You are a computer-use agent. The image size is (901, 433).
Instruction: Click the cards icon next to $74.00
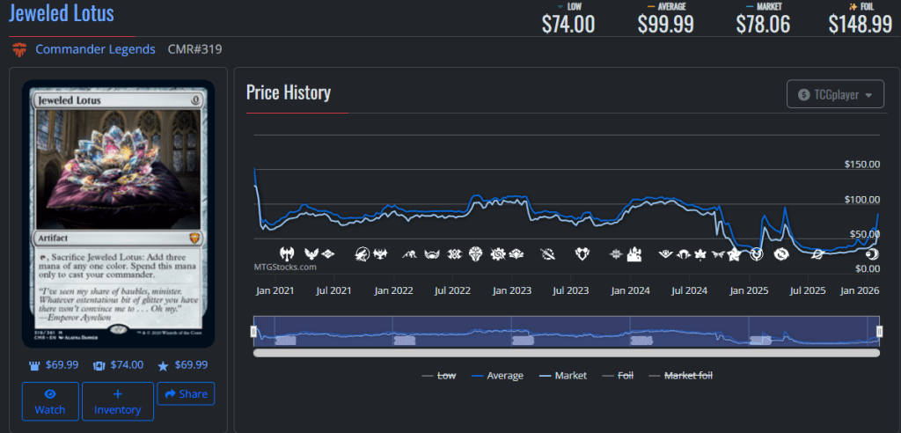99,365
